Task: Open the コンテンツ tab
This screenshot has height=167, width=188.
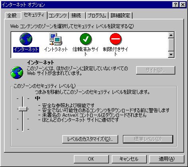Action: (57, 16)
